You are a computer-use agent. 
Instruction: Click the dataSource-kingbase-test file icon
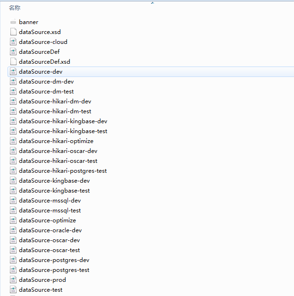click(13, 191)
